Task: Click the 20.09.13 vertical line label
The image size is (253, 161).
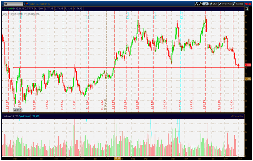Action: (x=219, y=106)
